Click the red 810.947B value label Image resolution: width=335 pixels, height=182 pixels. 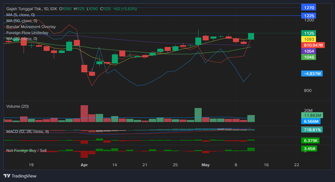[x=313, y=45]
